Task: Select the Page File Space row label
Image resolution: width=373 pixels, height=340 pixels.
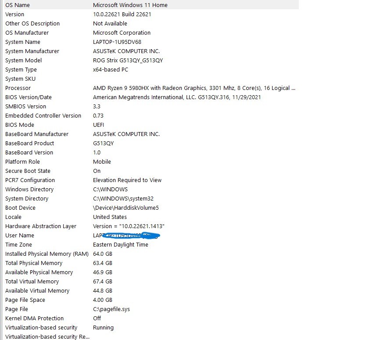Action: (25, 300)
